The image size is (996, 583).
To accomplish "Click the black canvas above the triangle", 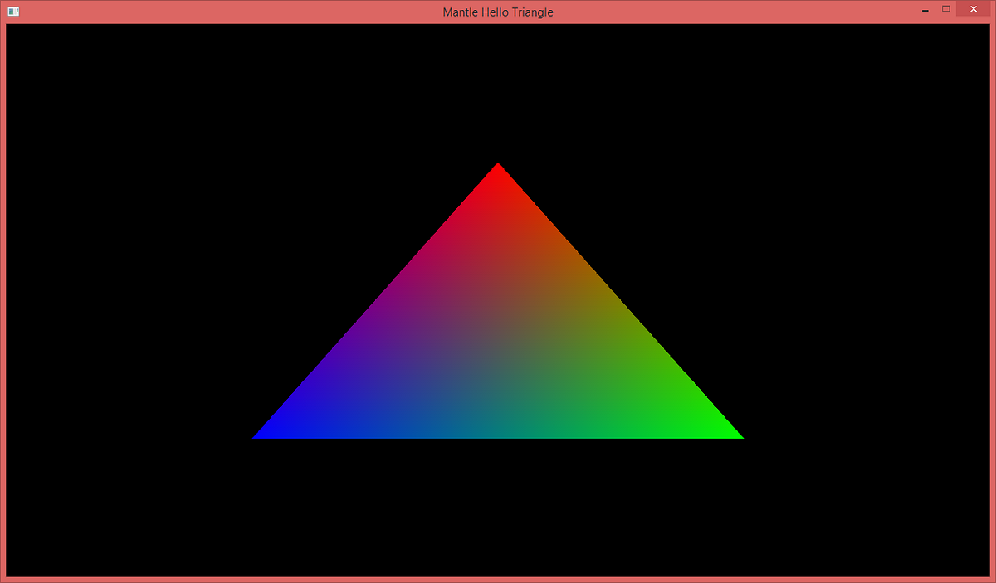I will pyautogui.click(x=497, y=83).
